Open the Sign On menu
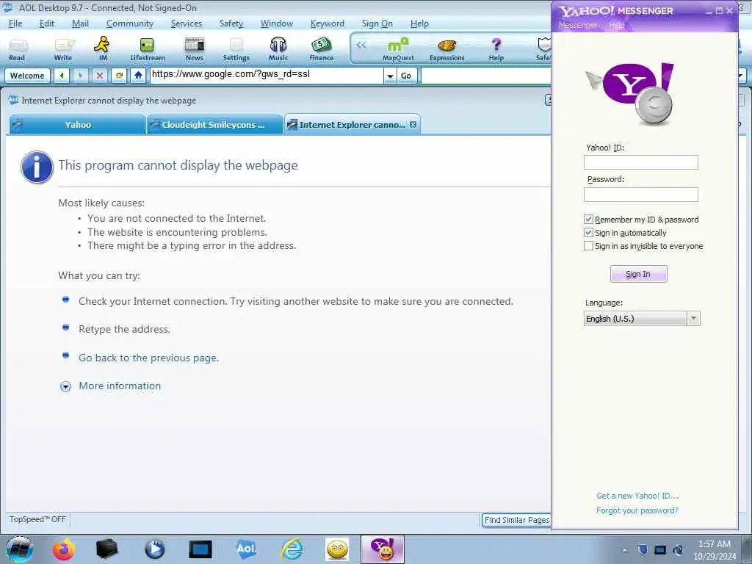This screenshot has width=752, height=564. point(377,23)
